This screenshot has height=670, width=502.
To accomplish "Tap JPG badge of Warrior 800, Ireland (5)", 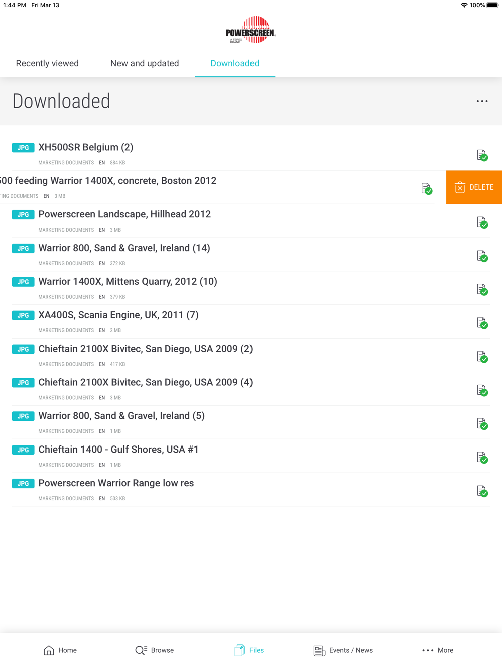I will coord(23,416).
